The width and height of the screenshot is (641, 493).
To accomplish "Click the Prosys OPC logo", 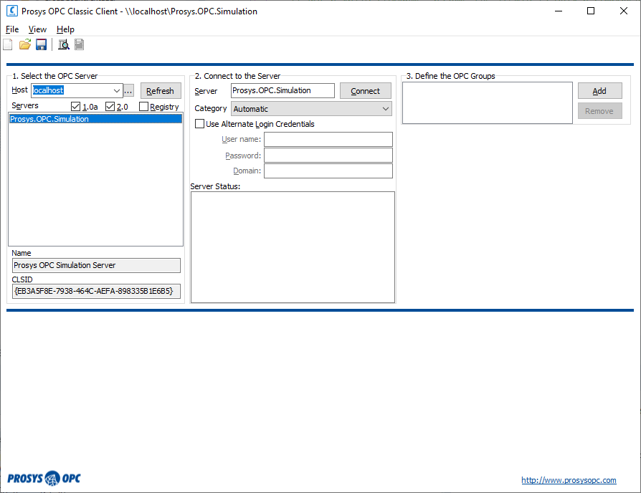I will [x=44, y=478].
